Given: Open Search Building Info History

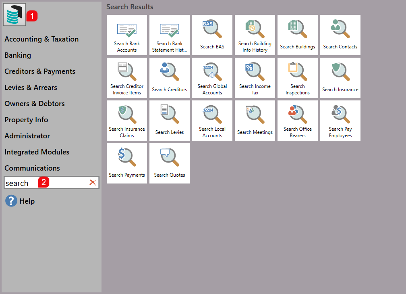Looking at the screenshot, I should coord(255,35).
